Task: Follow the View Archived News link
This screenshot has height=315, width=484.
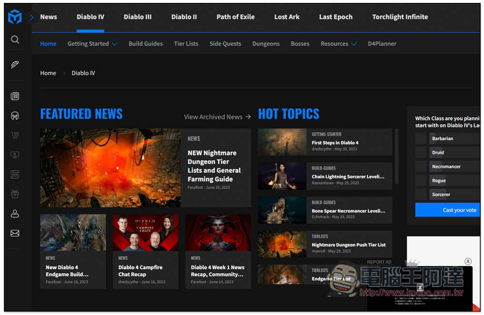Action: [217, 117]
